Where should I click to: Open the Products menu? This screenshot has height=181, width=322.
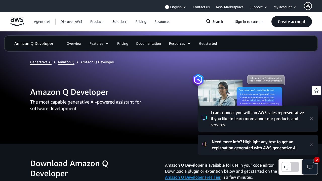tap(97, 22)
